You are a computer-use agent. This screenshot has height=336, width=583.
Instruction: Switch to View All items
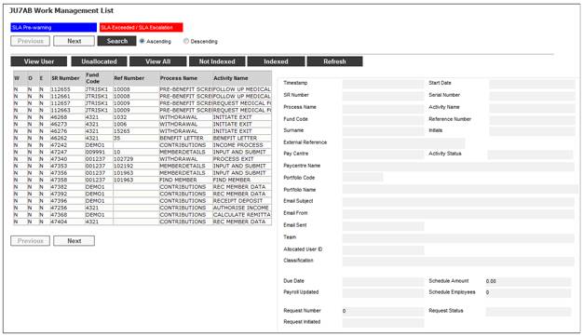(157, 61)
